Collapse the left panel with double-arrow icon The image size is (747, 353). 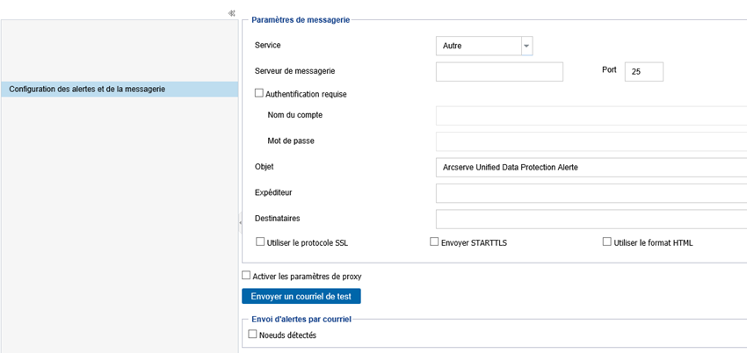pos(231,13)
